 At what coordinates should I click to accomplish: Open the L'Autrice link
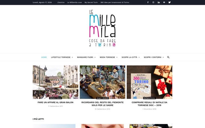click(61, 2)
